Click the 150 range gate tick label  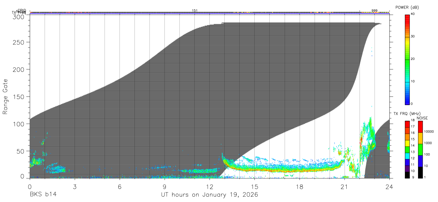click(x=19, y=97)
